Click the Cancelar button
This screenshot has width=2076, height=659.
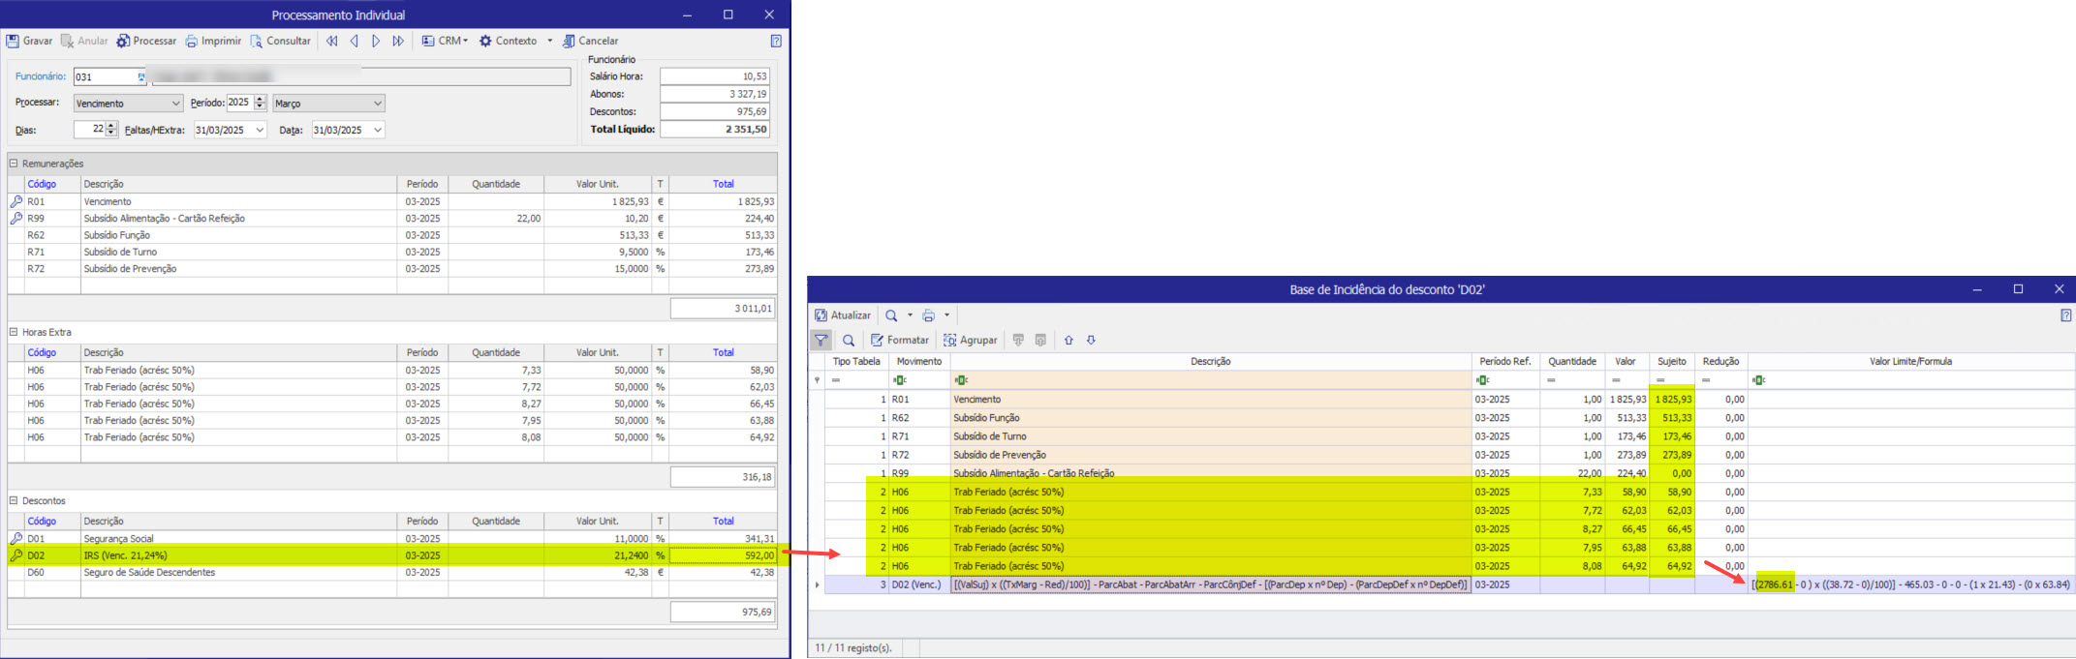(591, 42)
